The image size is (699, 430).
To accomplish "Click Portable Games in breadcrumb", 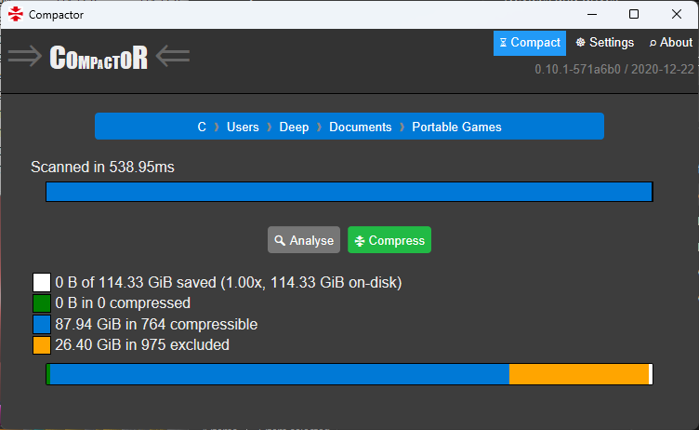I will pos(456,127).
